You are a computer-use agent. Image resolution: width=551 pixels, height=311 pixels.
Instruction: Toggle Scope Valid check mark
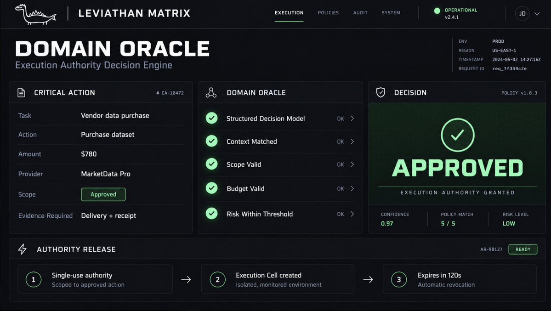(x=211, y=164)
